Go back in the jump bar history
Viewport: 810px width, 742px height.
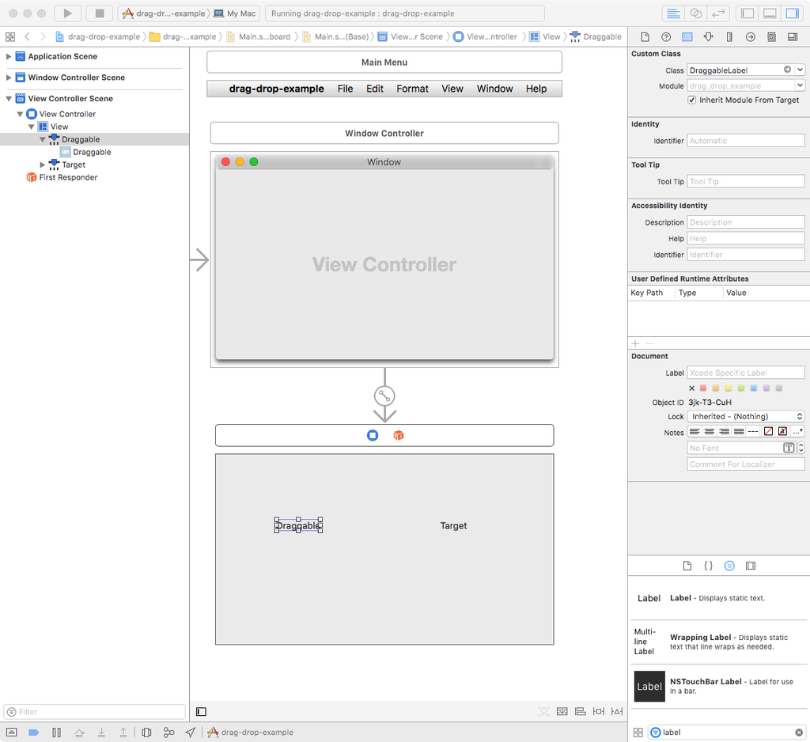tap(28, 36)
